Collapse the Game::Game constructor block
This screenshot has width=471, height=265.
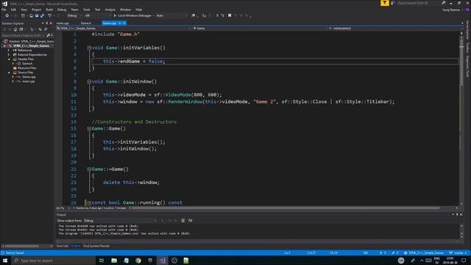(x=89, y=129)
